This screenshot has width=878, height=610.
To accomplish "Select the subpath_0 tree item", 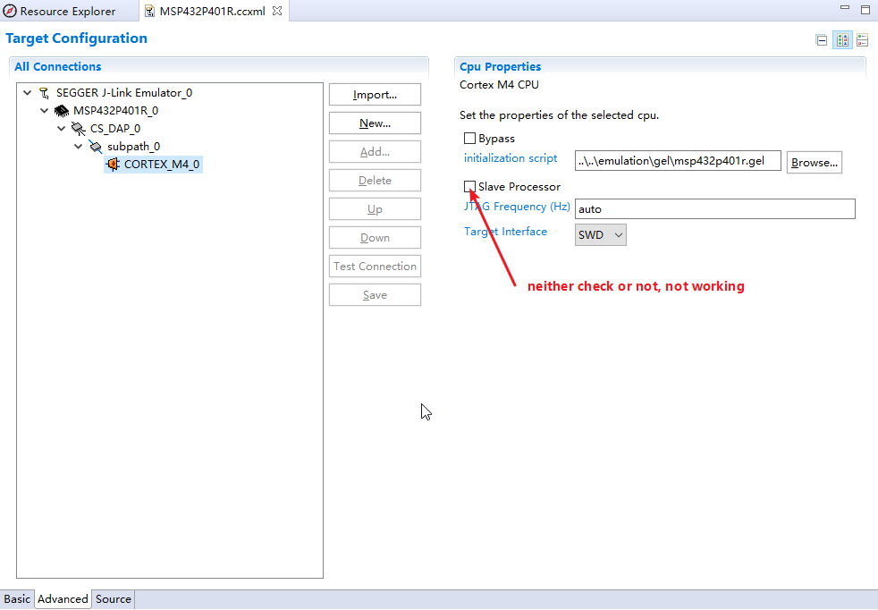I will [x=133, y=147].
